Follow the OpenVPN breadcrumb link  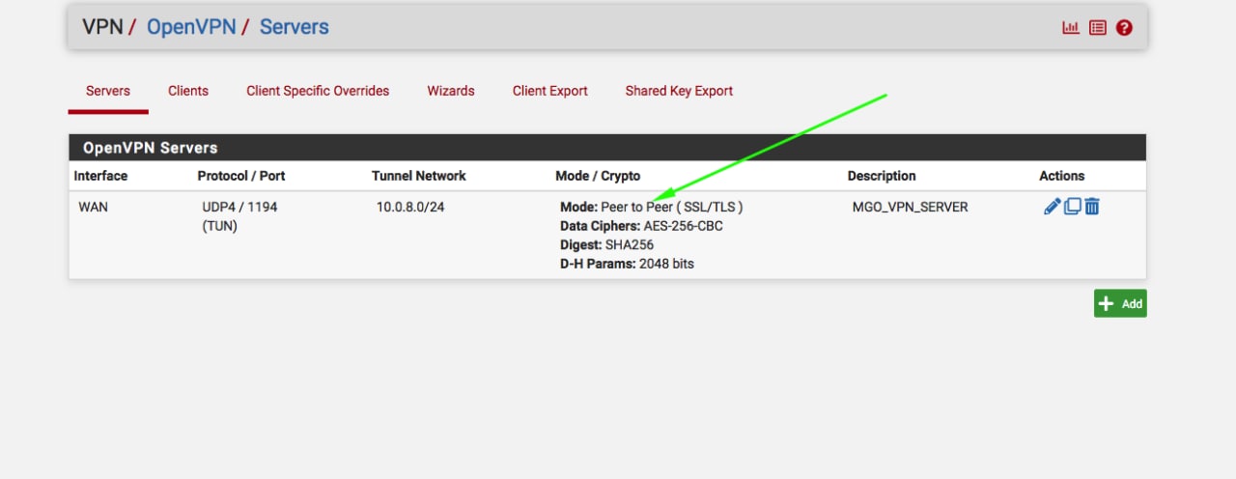coord(191,27)
